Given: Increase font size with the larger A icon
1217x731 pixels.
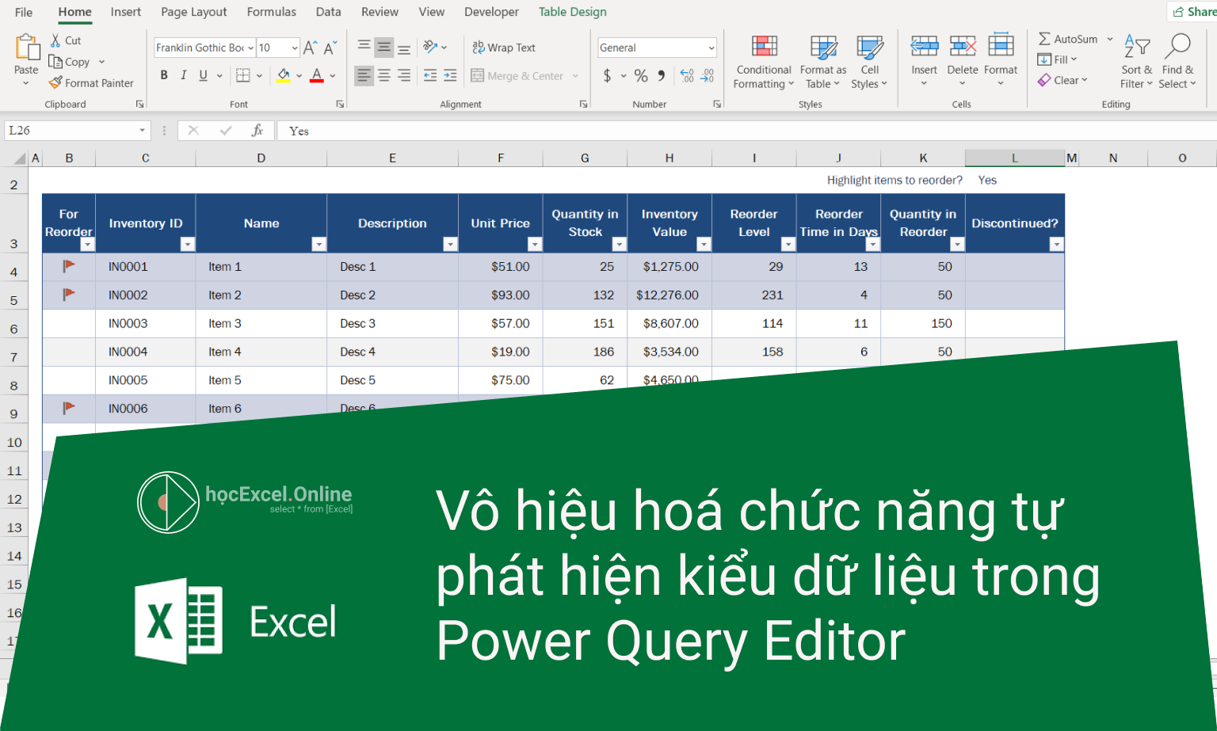Looking at the screenshot, I should click(x=311, y=48).
